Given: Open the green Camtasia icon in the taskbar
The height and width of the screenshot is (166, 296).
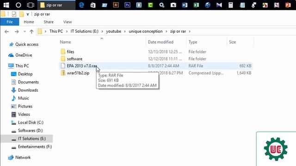Looking at the screenshot, I should (x=150, y=5).
